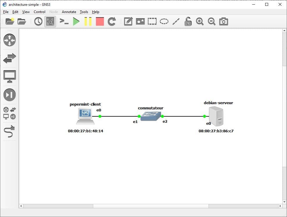Select the debian-serveur node
This screenshot has width=287, height=217.
tap(216, 116)
